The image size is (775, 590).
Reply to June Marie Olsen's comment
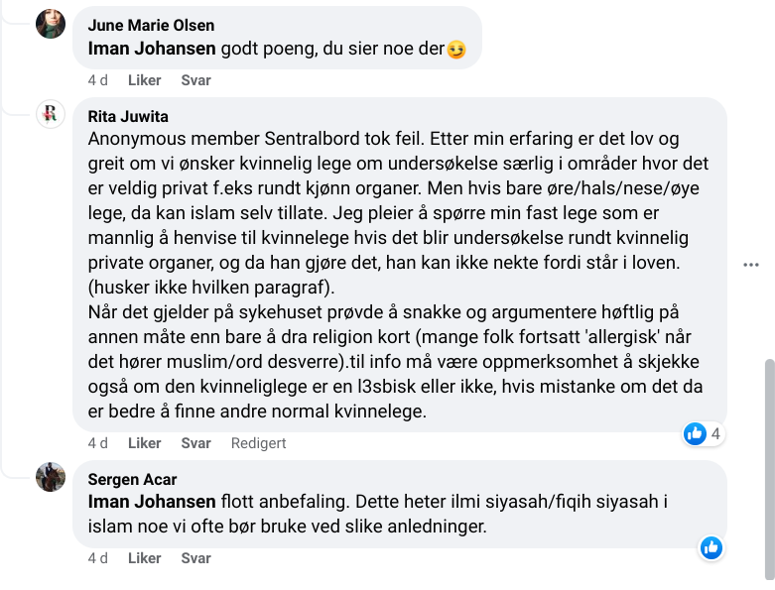195,80
